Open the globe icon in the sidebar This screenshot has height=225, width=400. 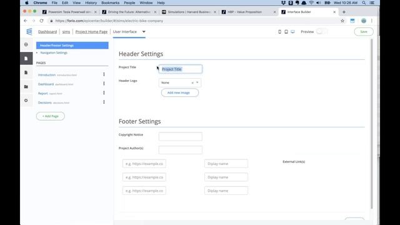[26, 44]
